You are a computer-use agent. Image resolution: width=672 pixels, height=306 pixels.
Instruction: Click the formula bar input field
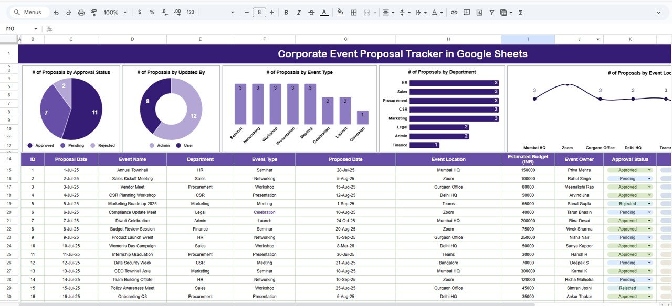pyautogui.click(x=315, y=29)
